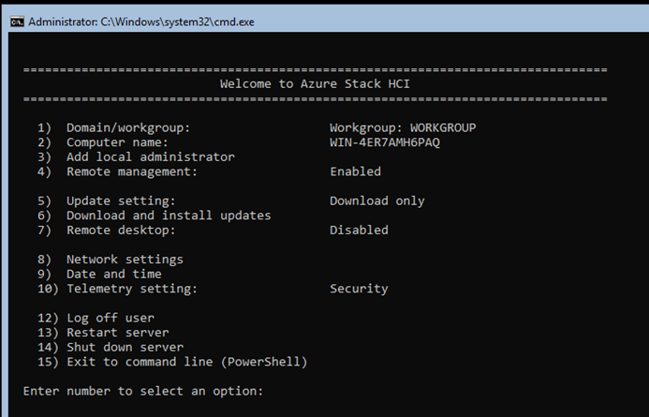Click the computer name WIN-4ER7AMH6PAQ
Screen dimensions: 649x417
point(384,142)
